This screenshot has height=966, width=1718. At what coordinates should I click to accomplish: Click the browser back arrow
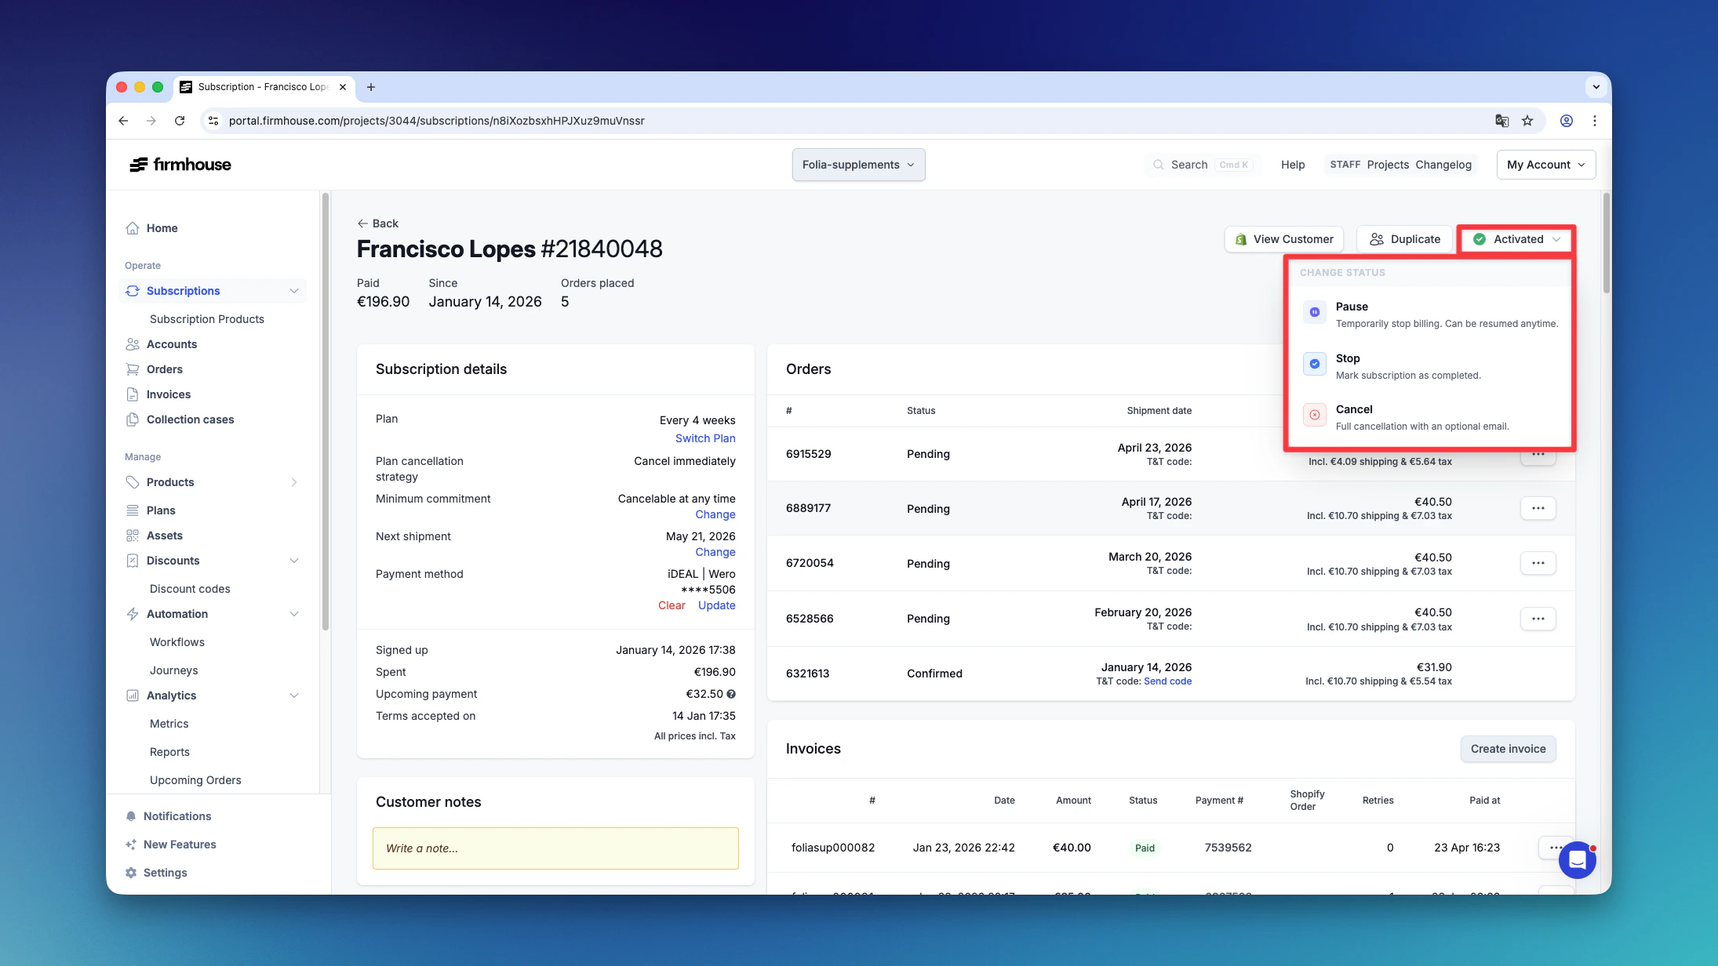click(123, 121)
